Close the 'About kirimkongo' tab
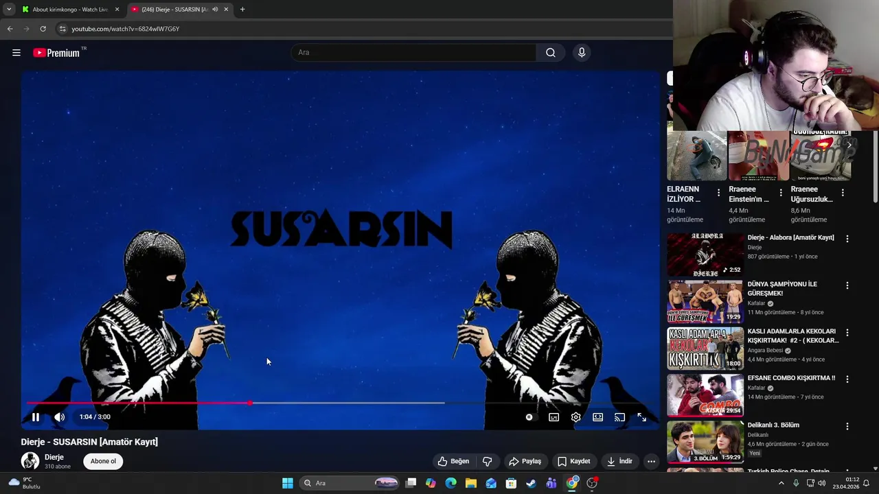879x494 pixels. coord(117,10)
